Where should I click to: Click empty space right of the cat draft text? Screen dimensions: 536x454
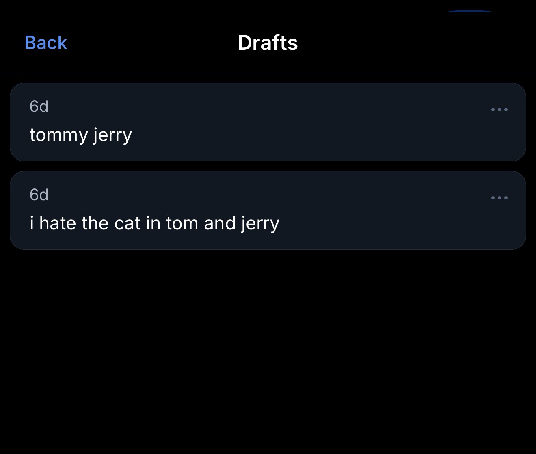386,223
